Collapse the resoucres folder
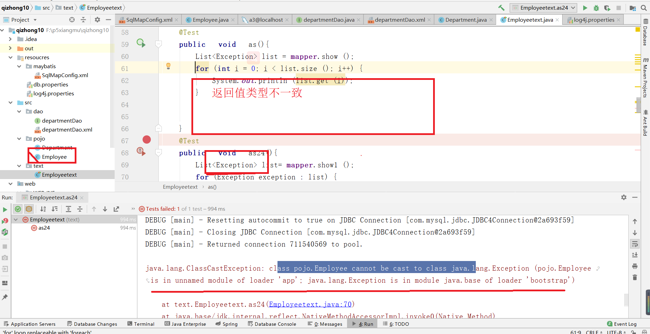Viewport: 650px width, 334px height. point(10,58)
